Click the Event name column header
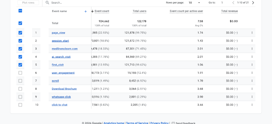 click(x=59, y=11)
